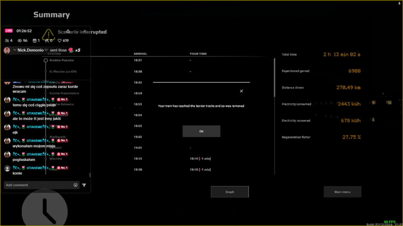Lock the live chat overlay with padlock icon
The image size is (403, 226).
click(x=68, y=31)
